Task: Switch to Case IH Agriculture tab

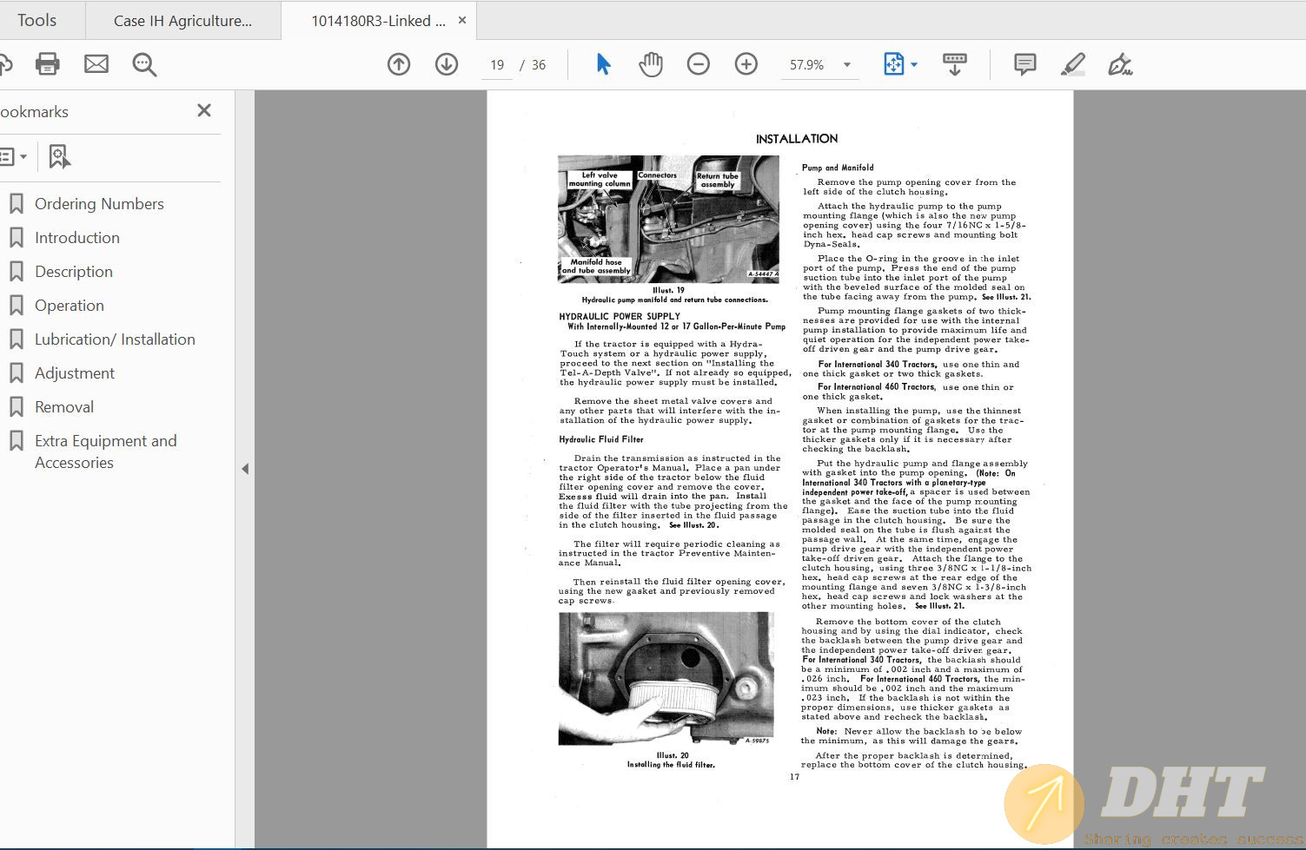Action: pos(182,21)
